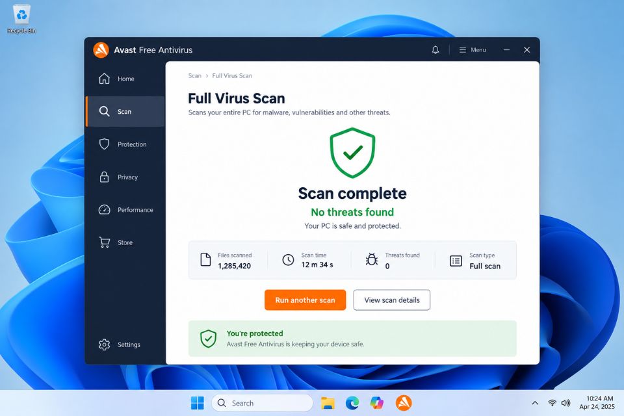Screen dimensions: 624x416
Task: Open the Recycle Bin desktop icon
Action: (x=21, y=19)
